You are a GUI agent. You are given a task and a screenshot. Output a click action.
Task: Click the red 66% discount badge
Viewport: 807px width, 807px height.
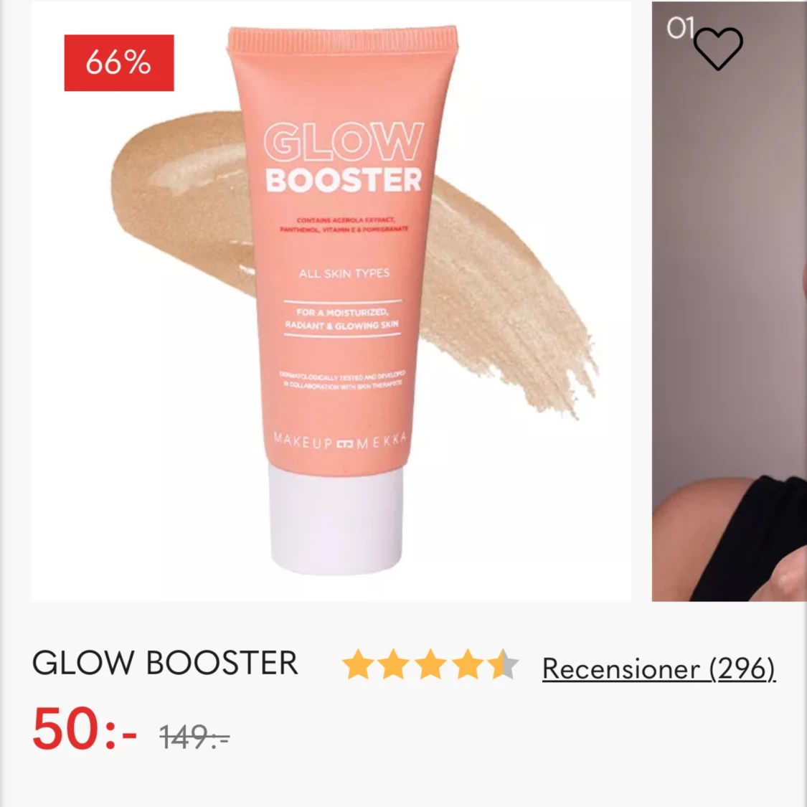pos(119,63)
